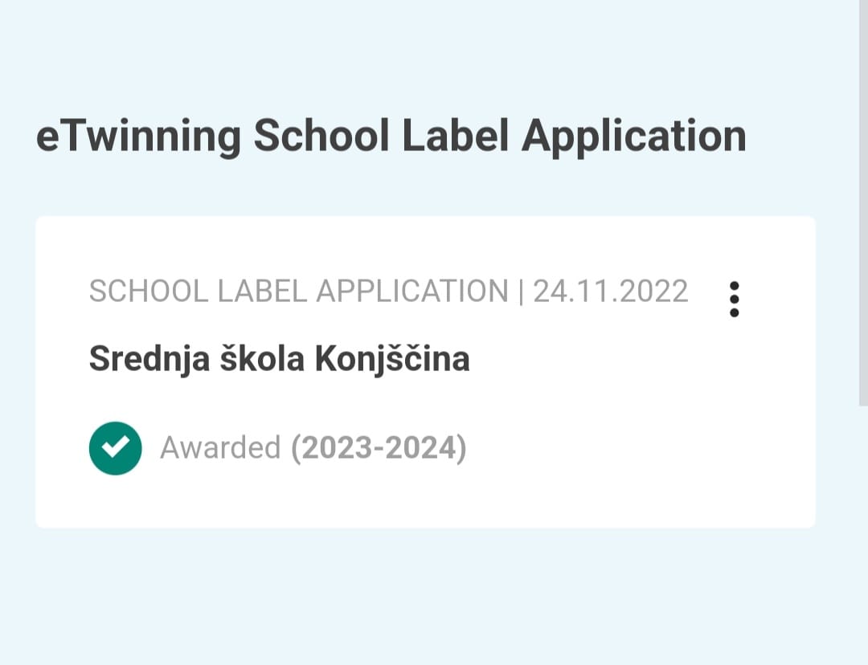Click the word eTwinning in the heading
The height and width of the screenshot is (665, 868).
pos(138,136)
